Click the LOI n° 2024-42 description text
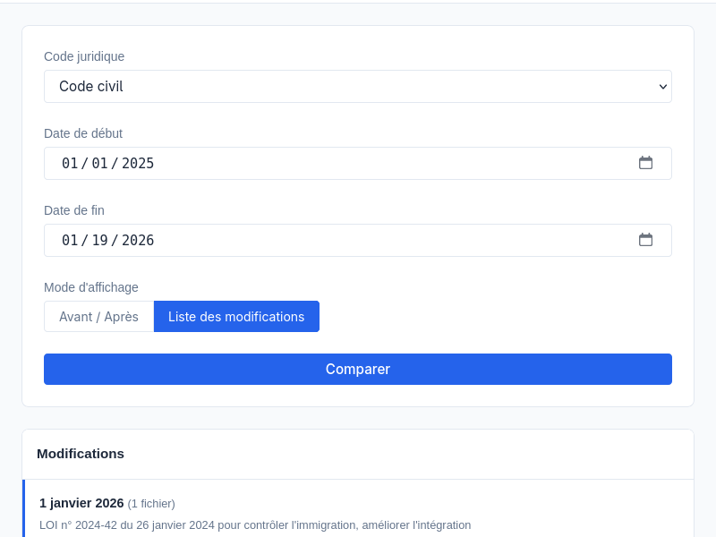The height and width of the screenshot is (537, 716). click(255, 524)
